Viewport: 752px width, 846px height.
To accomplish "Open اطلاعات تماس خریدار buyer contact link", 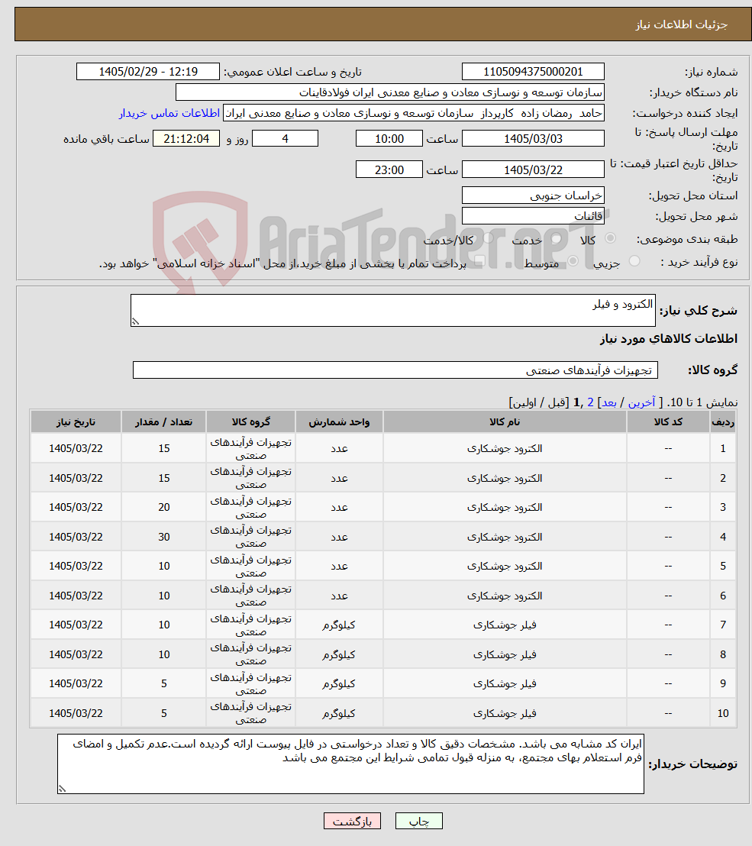I will click(169, 113).
